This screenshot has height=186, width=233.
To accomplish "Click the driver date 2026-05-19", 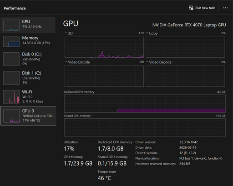I will click(x=188, y=147).
